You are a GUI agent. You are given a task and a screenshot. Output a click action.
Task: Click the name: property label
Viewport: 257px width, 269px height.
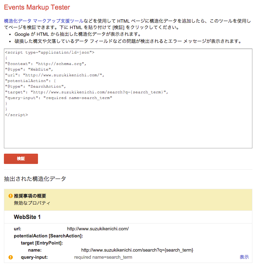[x=35, y=250]
